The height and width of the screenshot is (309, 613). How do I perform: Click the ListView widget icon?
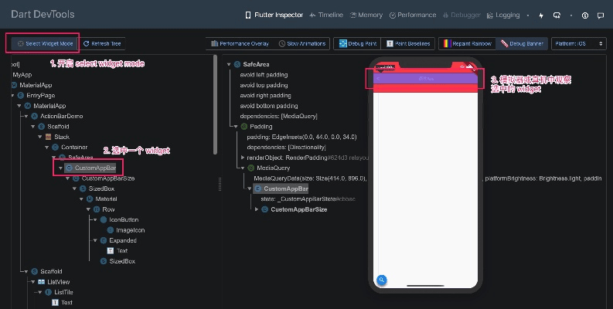click(43, 282)
